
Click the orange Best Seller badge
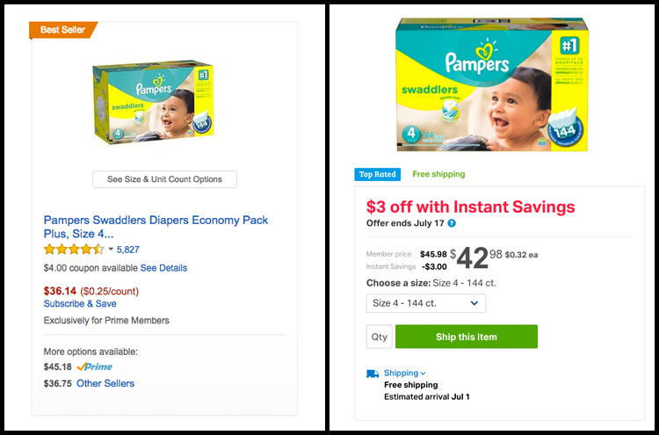(x=63, y=30)
